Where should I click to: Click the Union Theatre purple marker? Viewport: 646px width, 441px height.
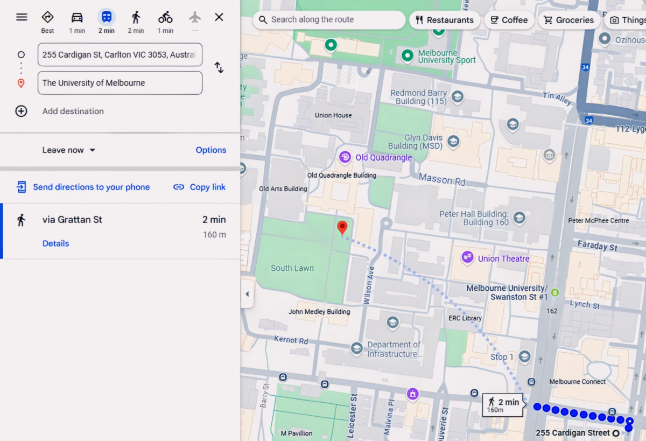[x=467, y=257]
